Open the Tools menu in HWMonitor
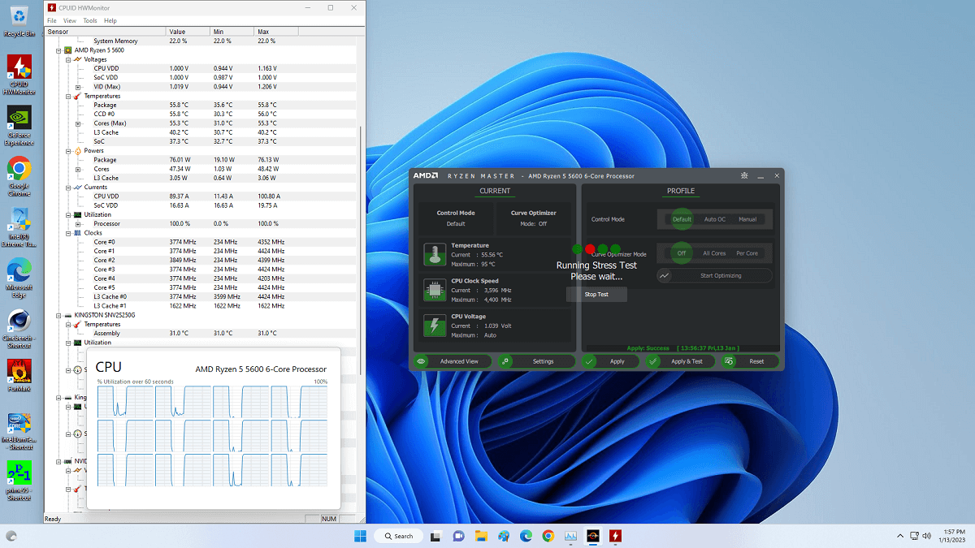Screen dimensions: 975x548 tap(90, 20)
